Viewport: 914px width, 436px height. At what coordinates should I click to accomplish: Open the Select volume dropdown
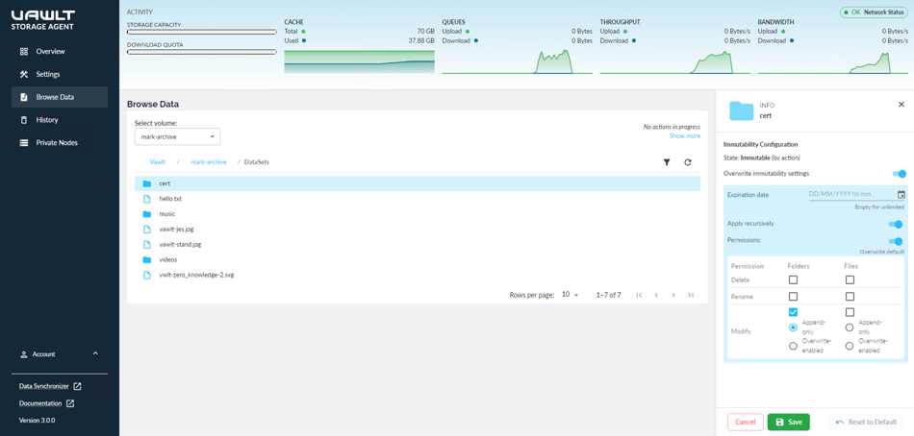(177, 136)
